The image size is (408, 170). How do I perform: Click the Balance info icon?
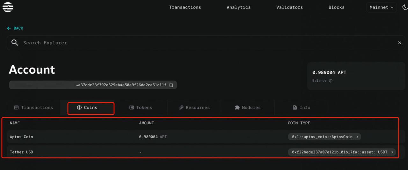click(x=331, y=81)
